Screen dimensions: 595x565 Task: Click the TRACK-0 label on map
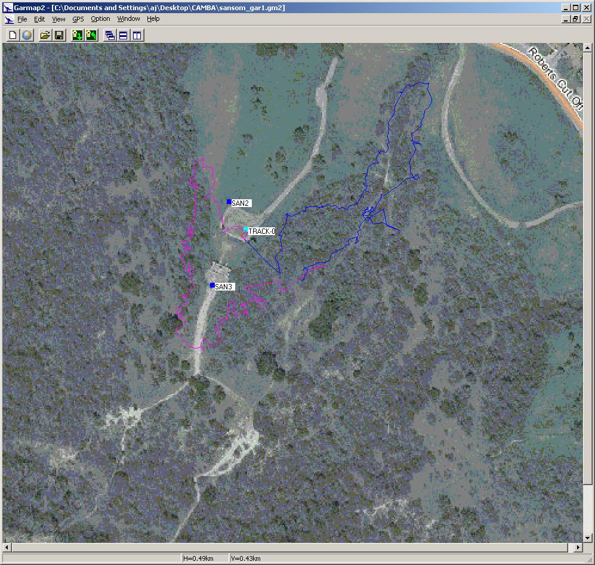click(x=261, y=231)
